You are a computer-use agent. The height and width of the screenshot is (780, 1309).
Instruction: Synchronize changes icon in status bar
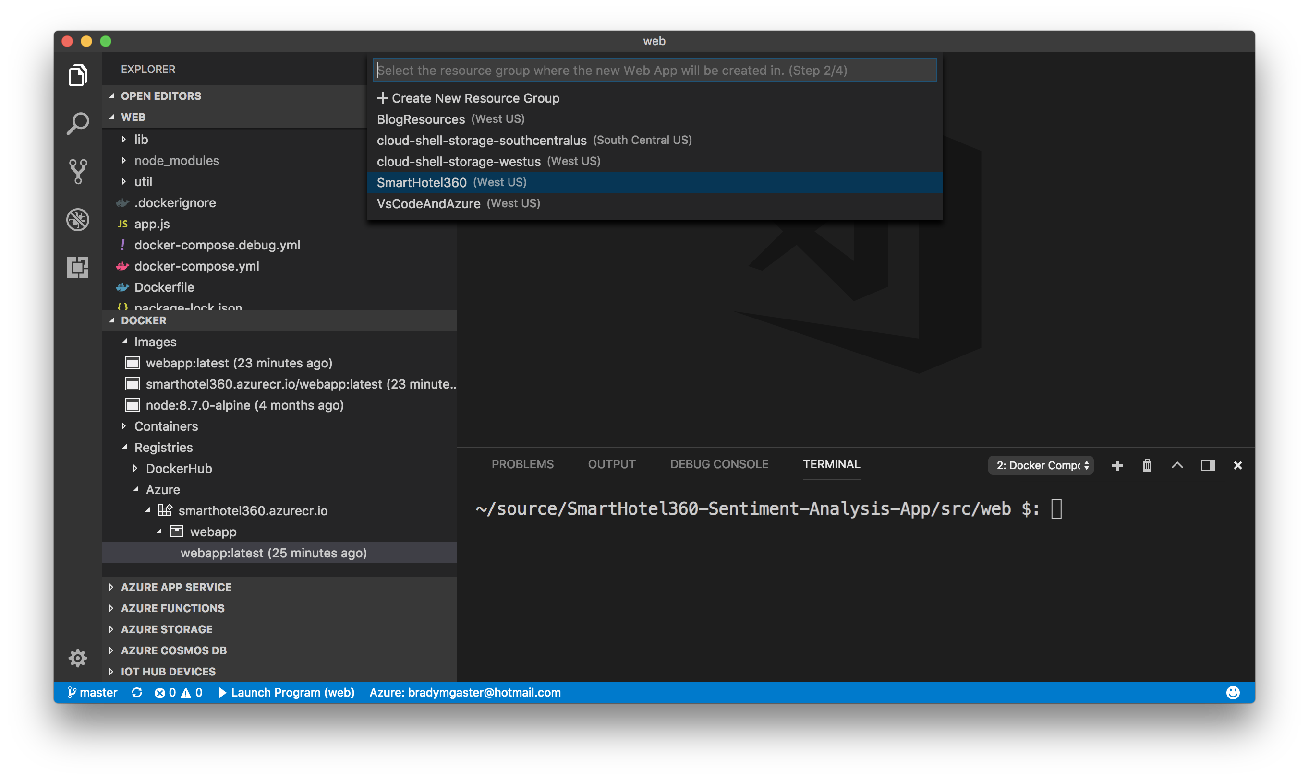point(137,692)
